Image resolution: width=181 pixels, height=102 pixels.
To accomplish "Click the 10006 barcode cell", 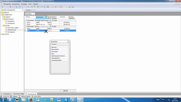I will 42,29.
